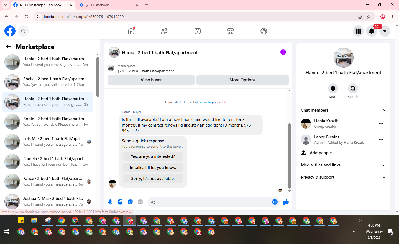Viewport: 399px width, 244px height.
Task: Open the Video icon in top navigation
Action: coord(198,31)
